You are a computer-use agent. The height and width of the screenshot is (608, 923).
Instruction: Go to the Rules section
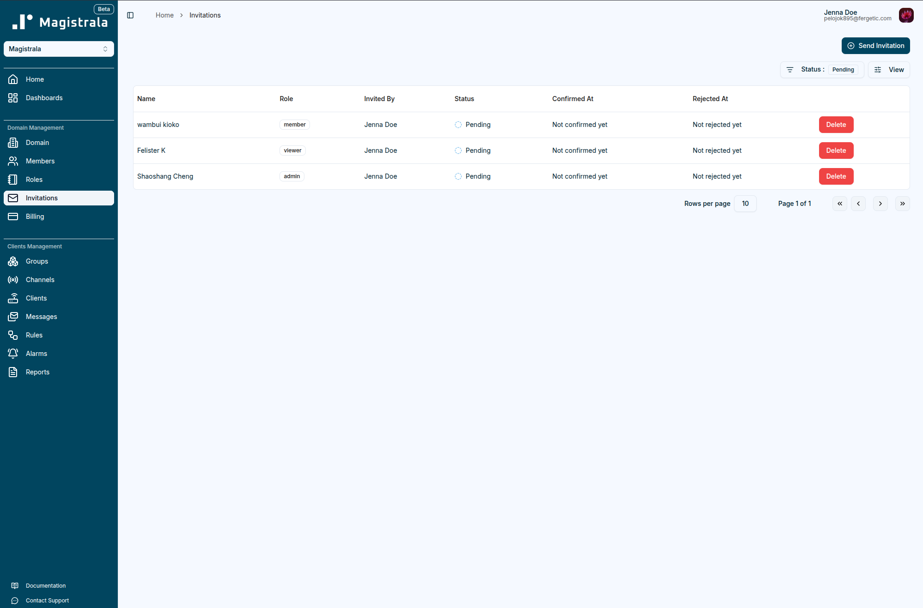click(x=34, y=335)
